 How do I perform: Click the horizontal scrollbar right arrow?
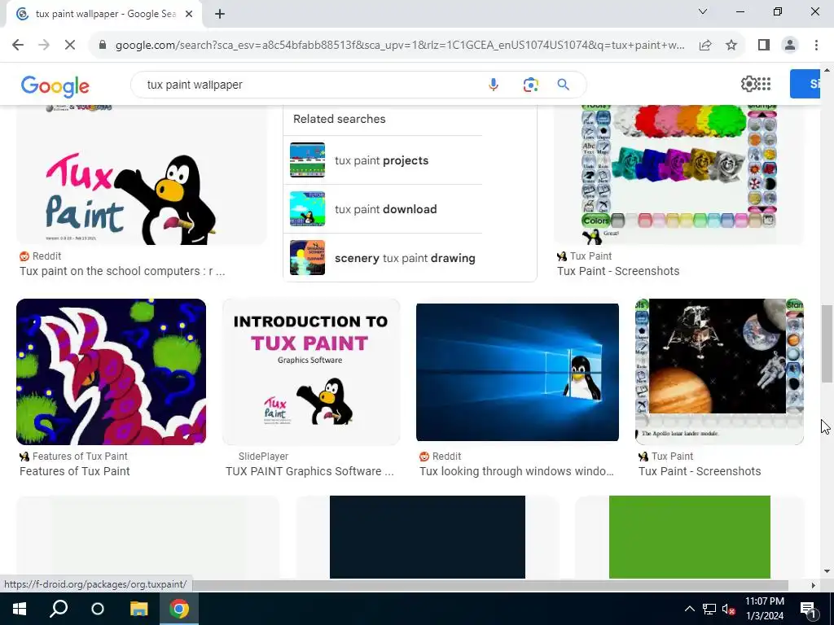pos(814,585)
